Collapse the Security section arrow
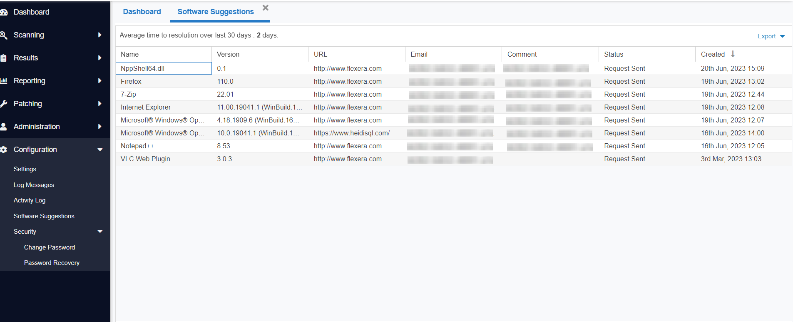 [x=100, y=232]
